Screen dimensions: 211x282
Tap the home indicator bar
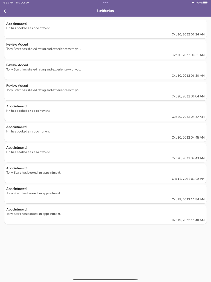coord(105,280)
